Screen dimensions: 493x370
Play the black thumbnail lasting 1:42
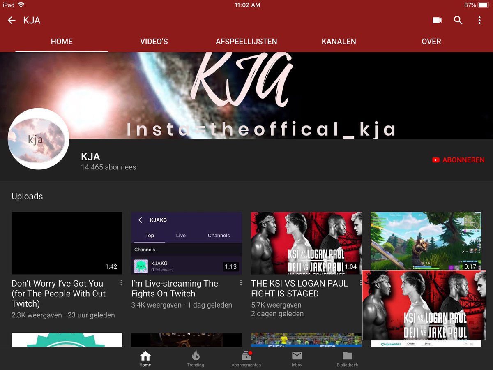coord(67,243)
